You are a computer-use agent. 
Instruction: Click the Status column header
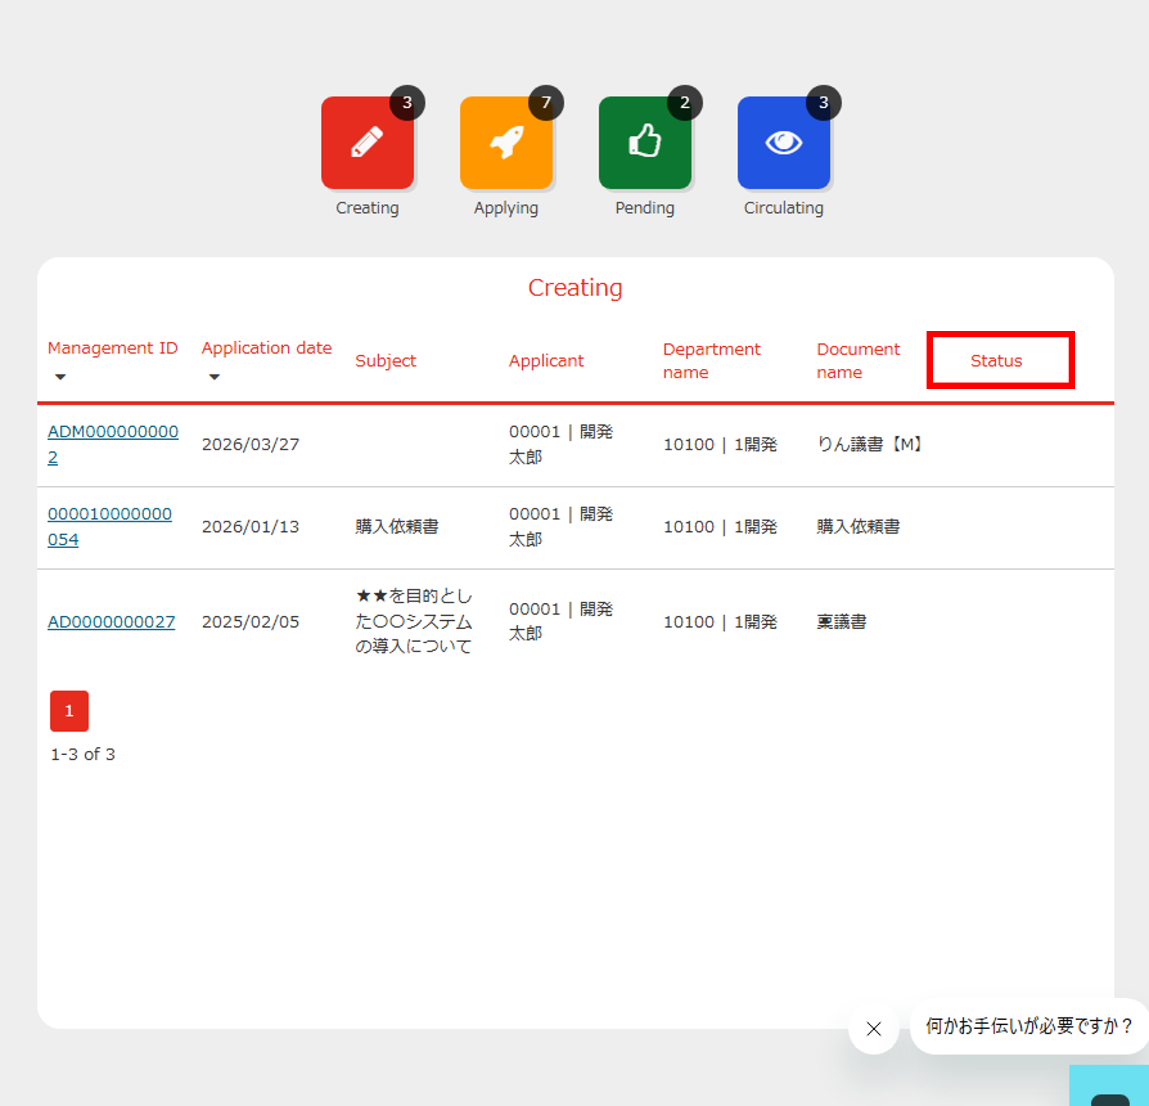point(996,361)
